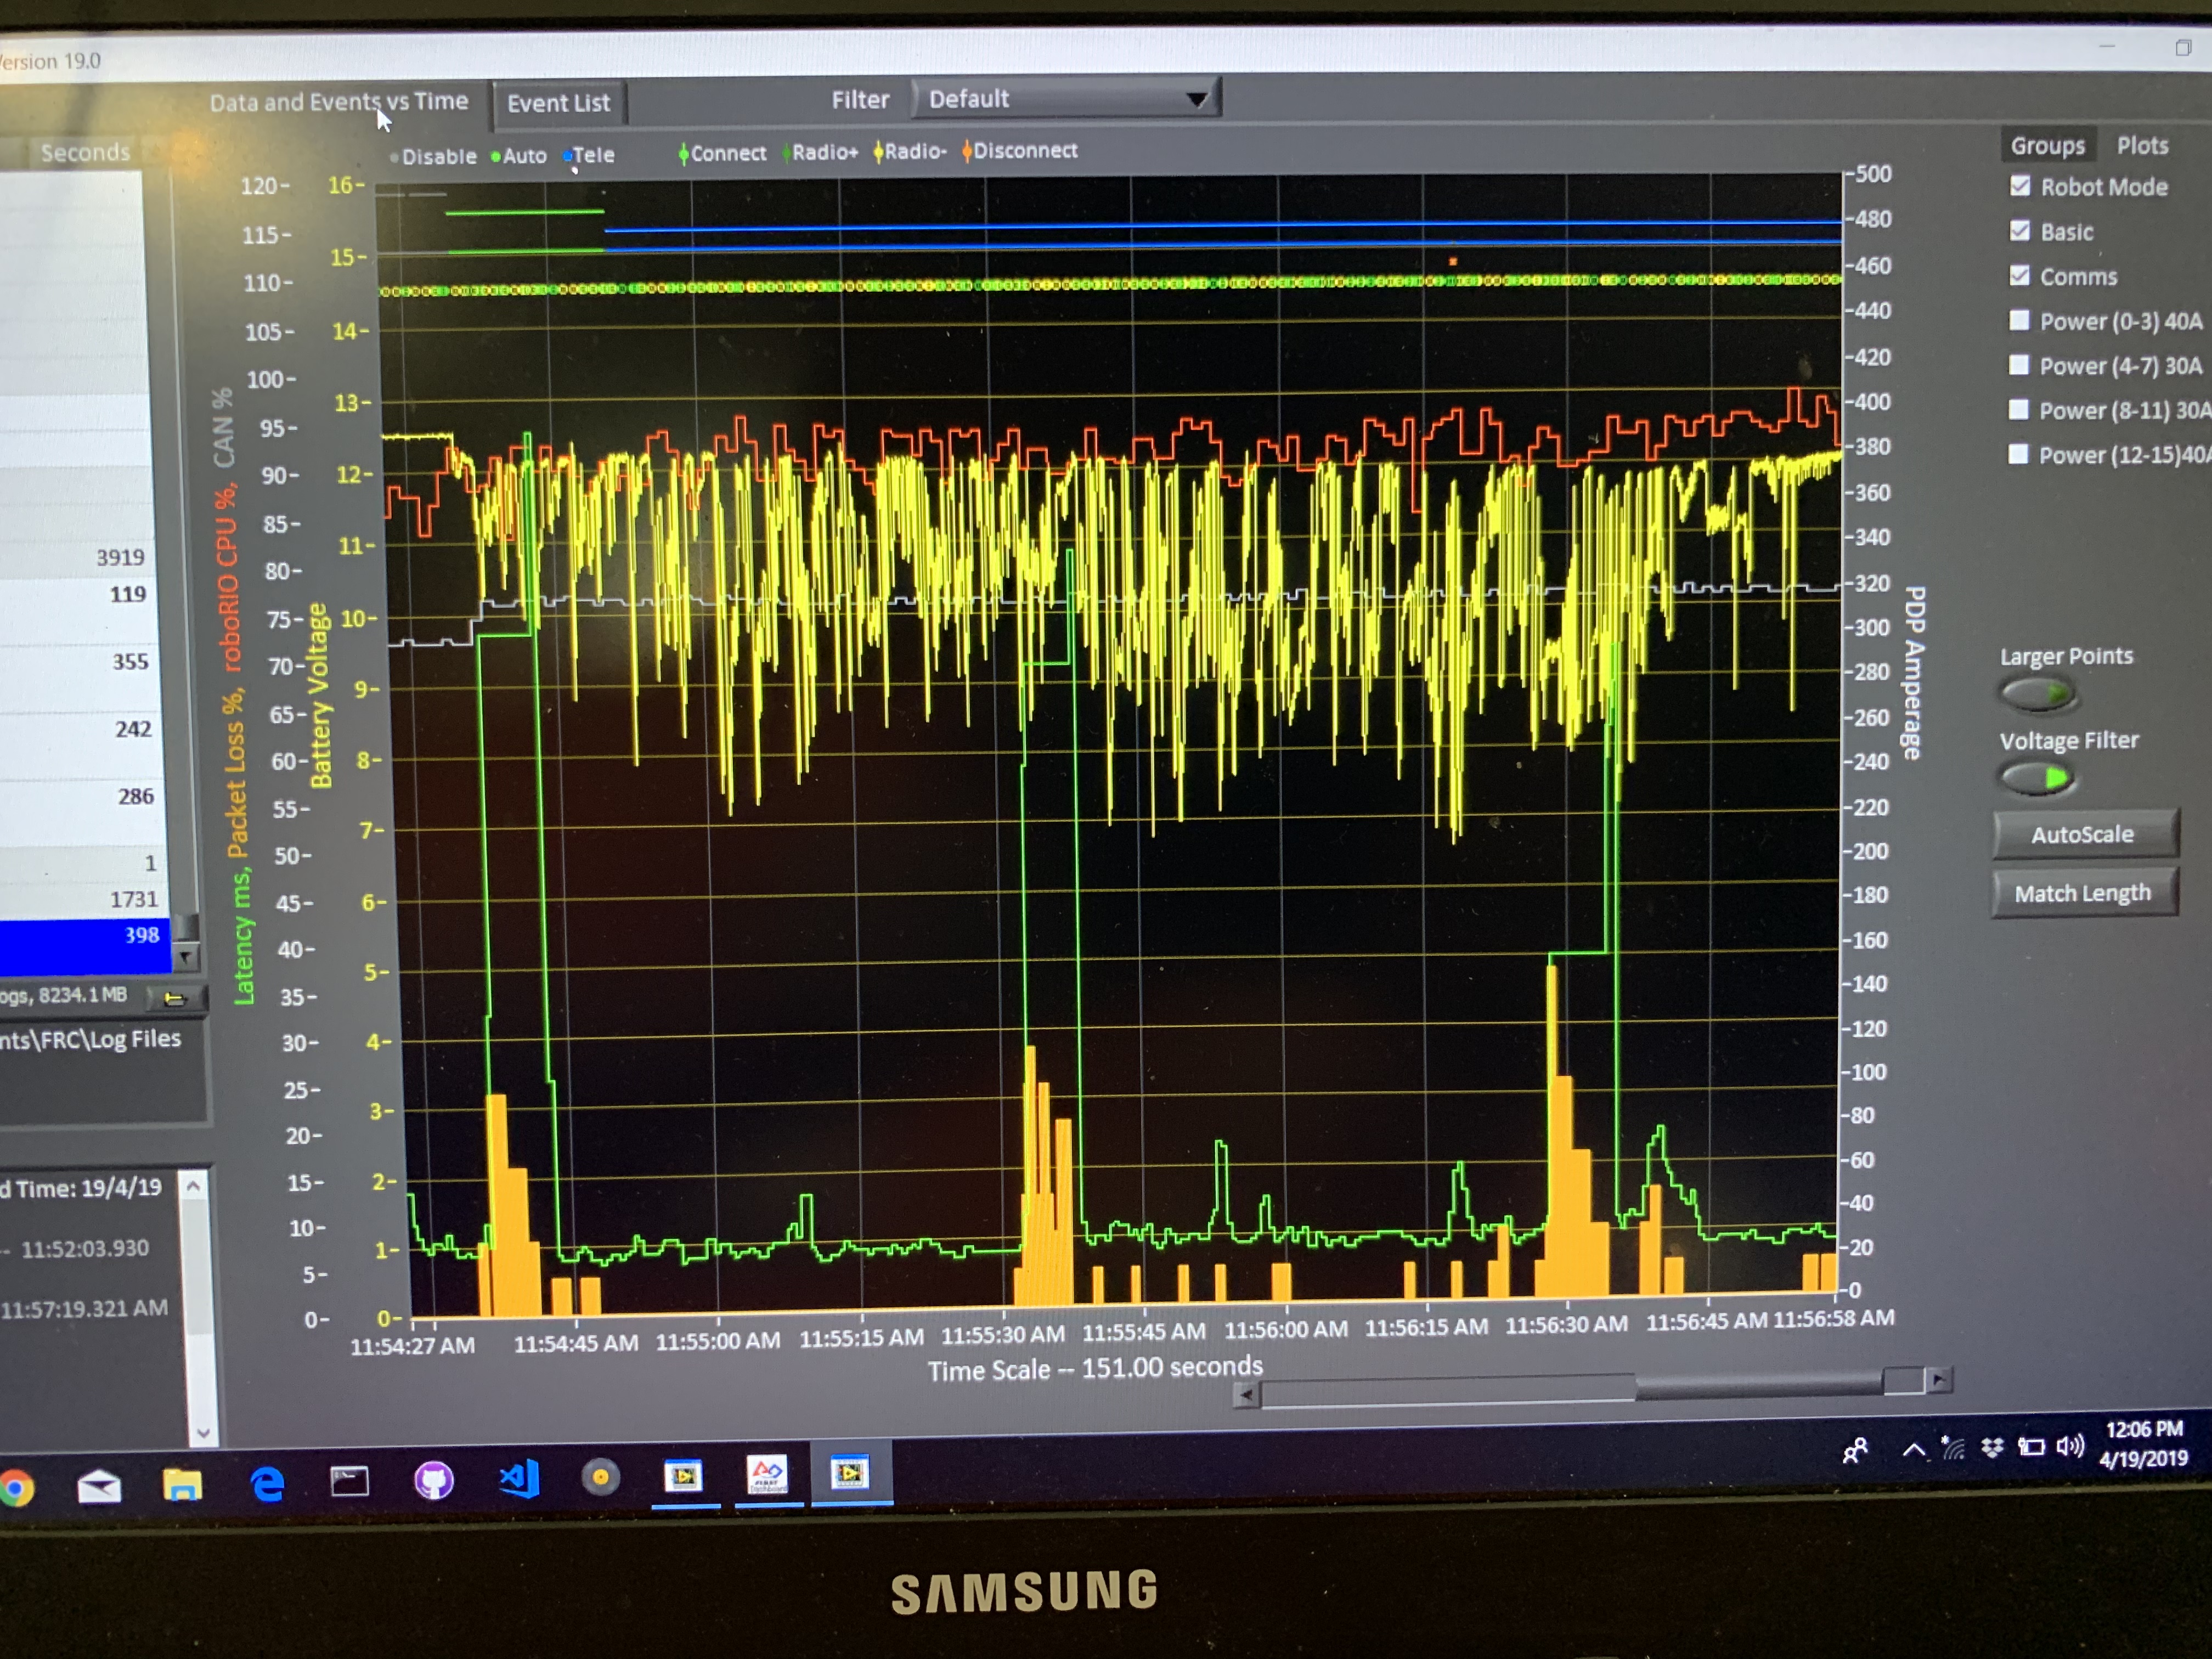Toggle the Voltage Filter switch

(x=2037, y=778)
